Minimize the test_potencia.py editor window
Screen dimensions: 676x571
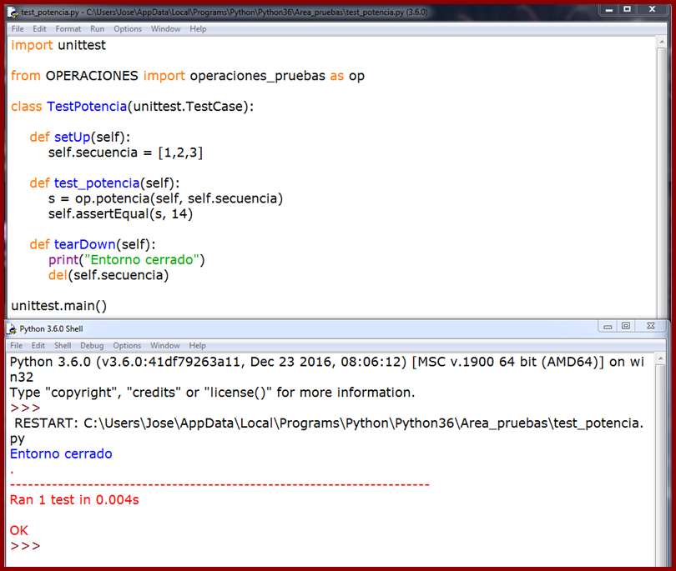pos(608,11)
